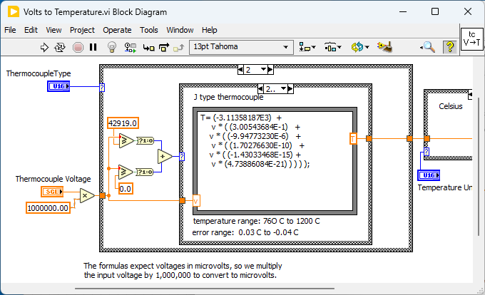Click the formula node output T terminal
The height and width of the screenshot is (295, 485).
[353, 138]
